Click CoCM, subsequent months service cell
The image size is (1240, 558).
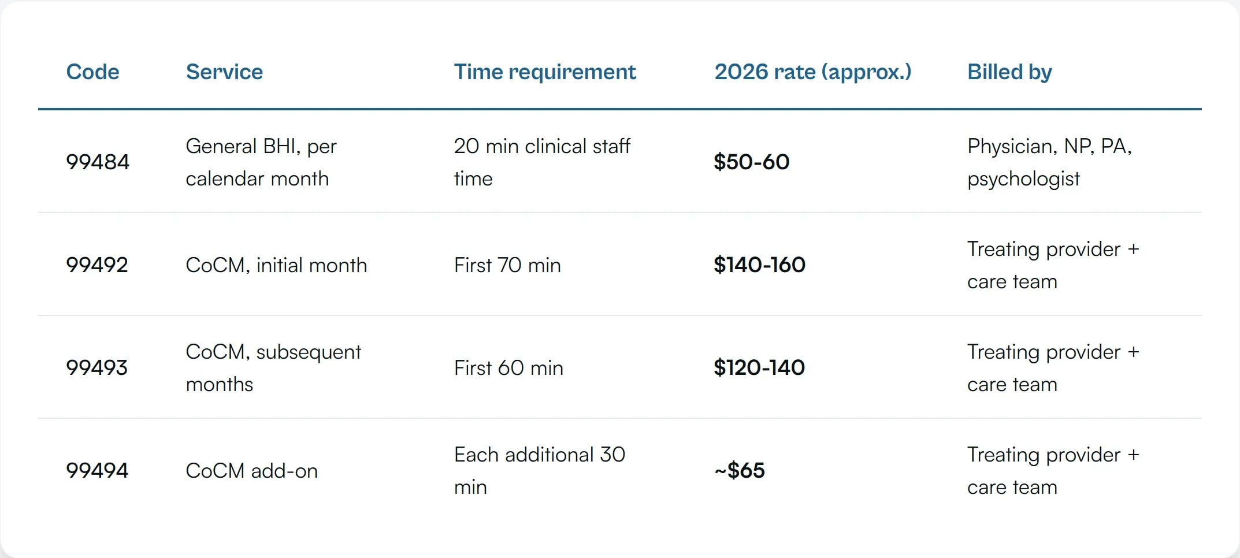coord(273,368)
